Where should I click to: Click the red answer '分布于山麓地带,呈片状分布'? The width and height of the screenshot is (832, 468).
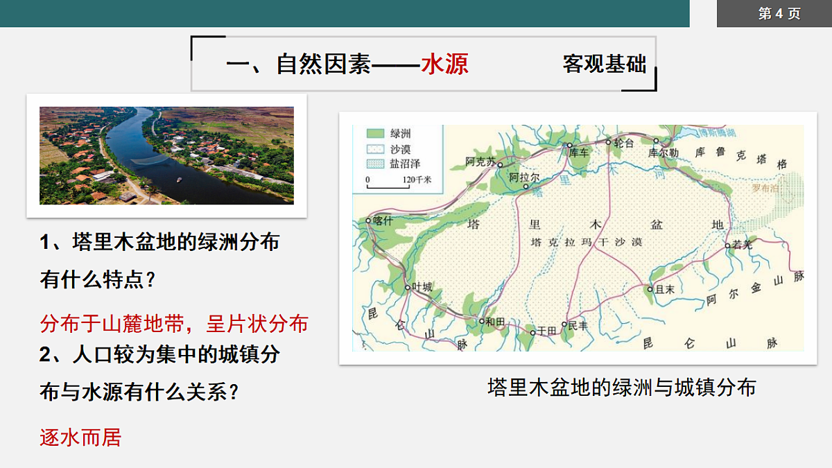pyautogui.click(x=174, y=324)
